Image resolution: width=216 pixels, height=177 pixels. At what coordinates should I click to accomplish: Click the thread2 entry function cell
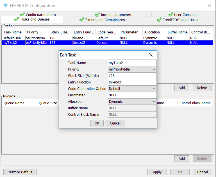tap(84, 42)
